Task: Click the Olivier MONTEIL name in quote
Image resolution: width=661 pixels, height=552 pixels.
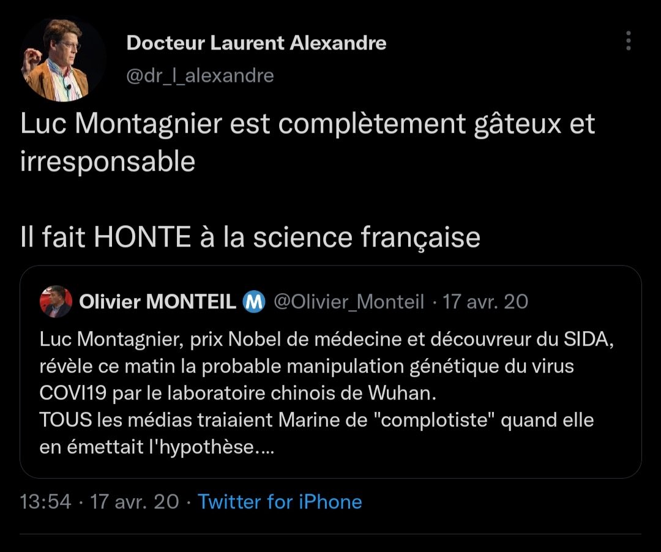Action: (158, 301)
